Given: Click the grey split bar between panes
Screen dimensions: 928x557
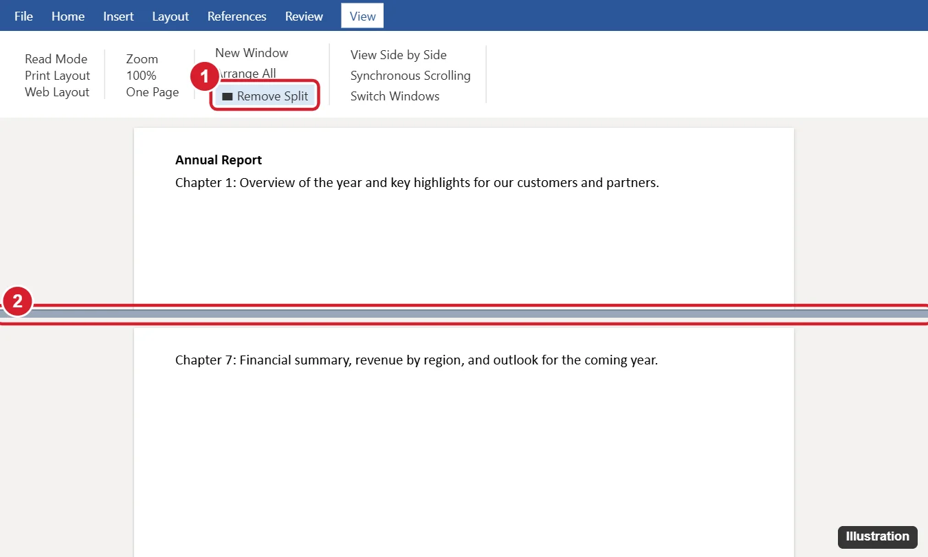Looking at the screenshot, I should coord(464,314).
